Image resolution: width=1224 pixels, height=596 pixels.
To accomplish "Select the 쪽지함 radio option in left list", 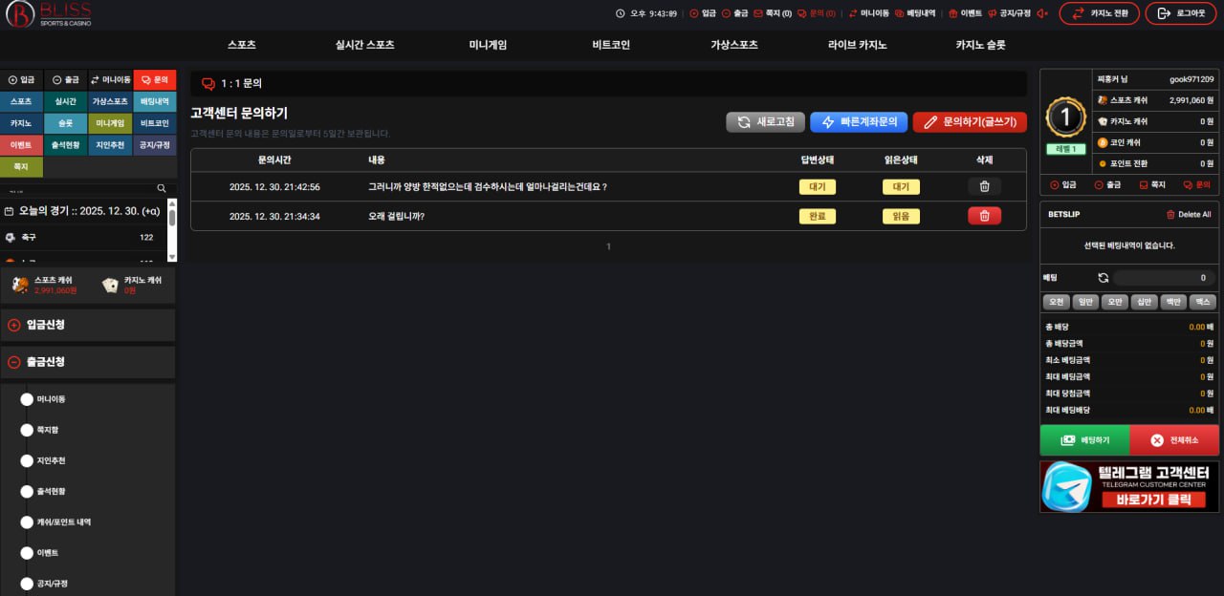I will 27,430.
